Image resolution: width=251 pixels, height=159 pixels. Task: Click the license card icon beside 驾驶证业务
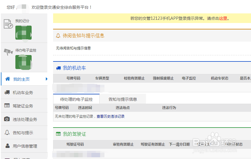pyautogui.click(x=7, y=106)
